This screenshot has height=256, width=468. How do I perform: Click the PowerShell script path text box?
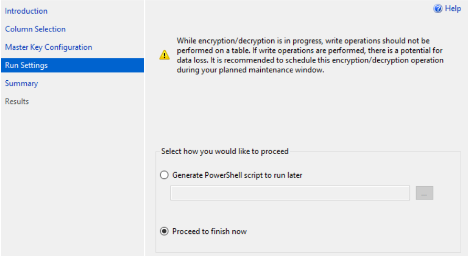point(290,193)
